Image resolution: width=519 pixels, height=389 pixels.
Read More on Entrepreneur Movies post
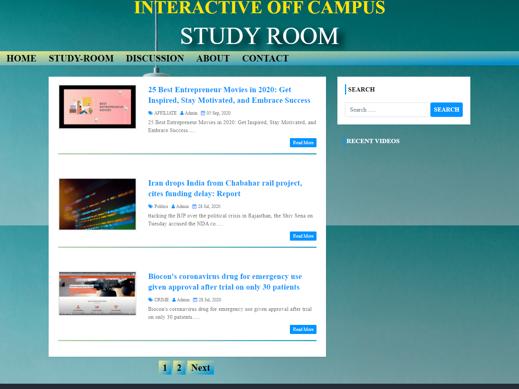303,143
